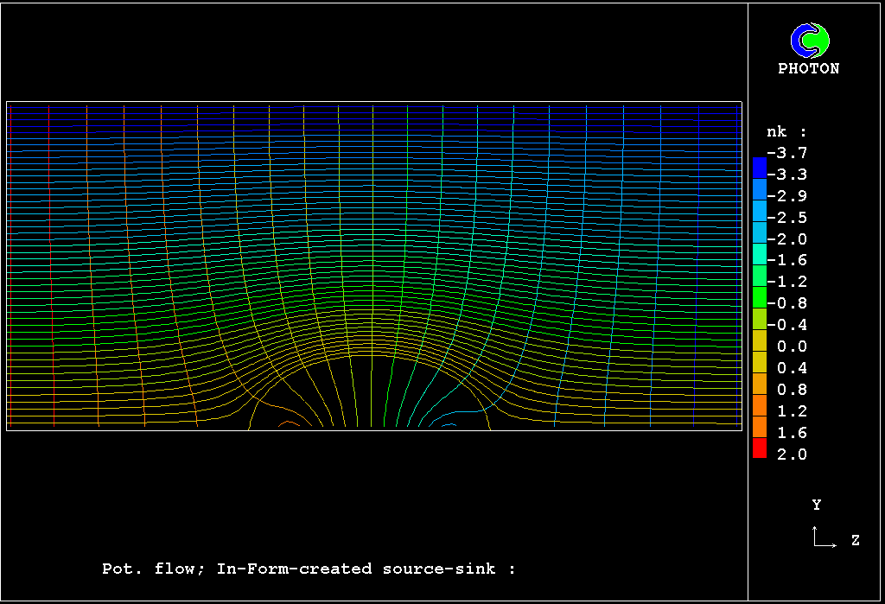Viewport: 885px width, 604px height.
Task: Pick the red swatch at legend bottom
Action: coord(760,448)
